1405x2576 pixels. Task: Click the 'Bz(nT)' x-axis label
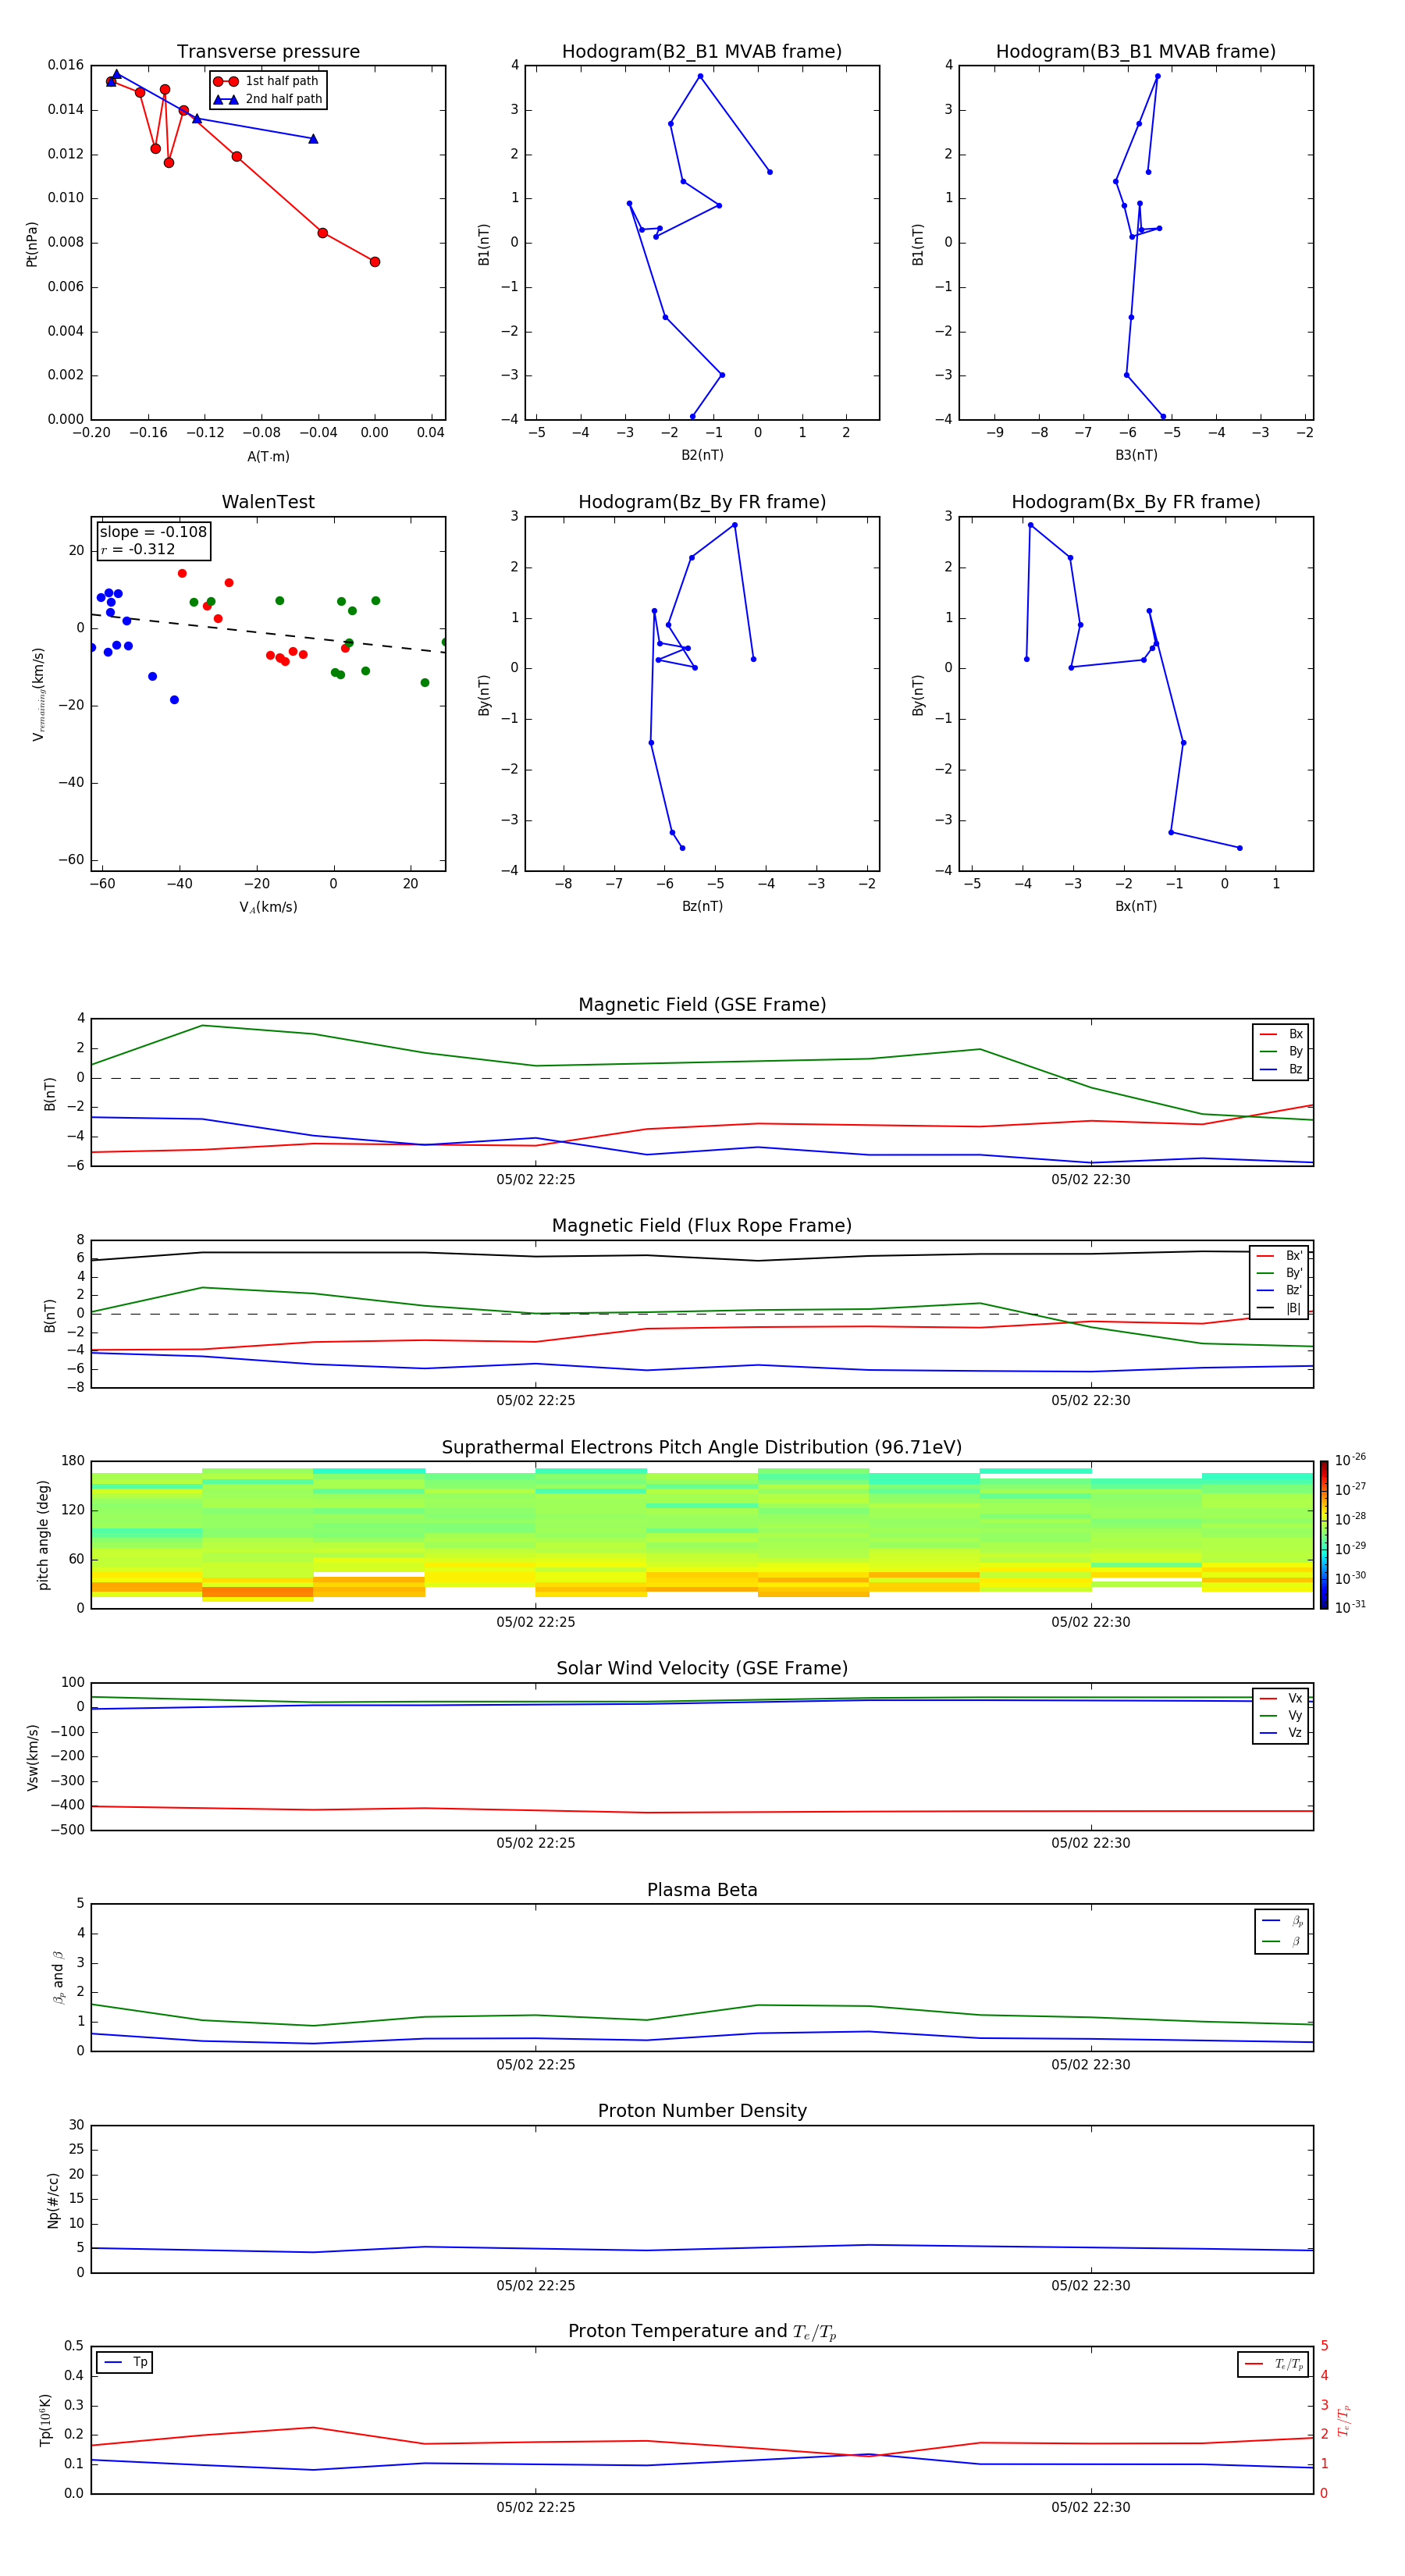tap(702, 907)
